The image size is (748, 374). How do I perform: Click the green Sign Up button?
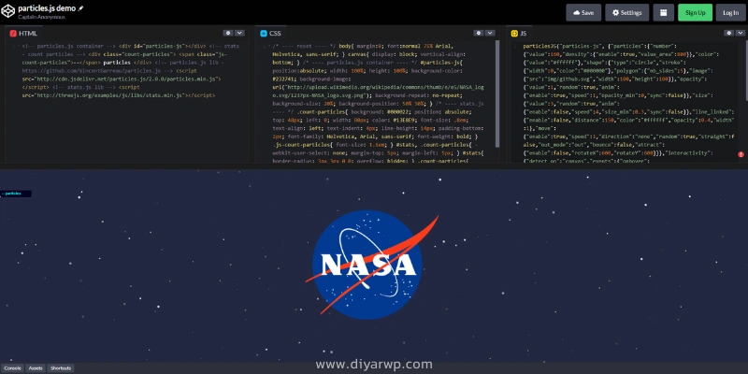694,13
